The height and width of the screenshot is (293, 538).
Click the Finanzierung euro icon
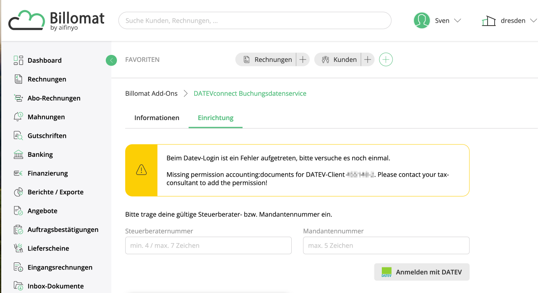18,173
